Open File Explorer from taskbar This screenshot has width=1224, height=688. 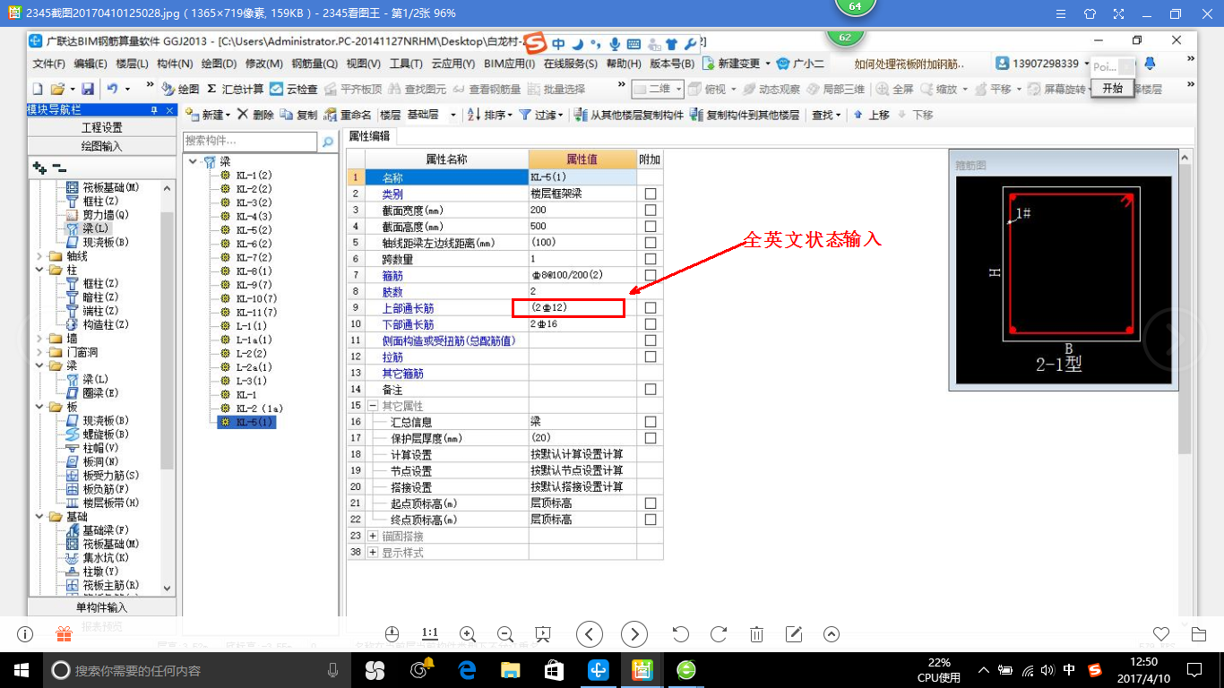(510, 669)
